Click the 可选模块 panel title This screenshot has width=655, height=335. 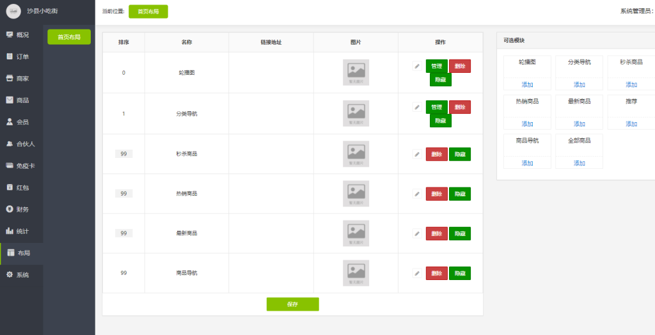[514, 40]
